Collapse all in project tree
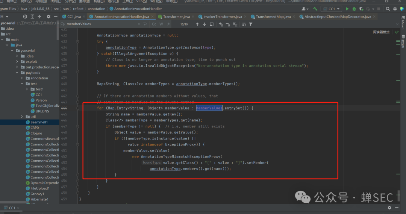The image size is (406, 214). coord(39,17)
